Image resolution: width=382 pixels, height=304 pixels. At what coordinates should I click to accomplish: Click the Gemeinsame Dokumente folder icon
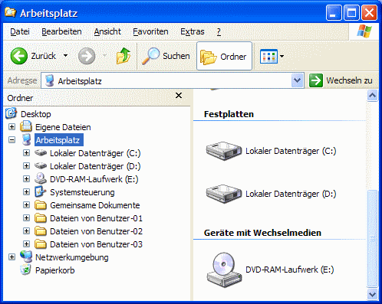tap(41, 205)
